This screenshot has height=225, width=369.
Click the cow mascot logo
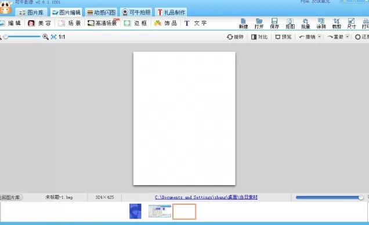pyautogui.click(x=6, y=7)
